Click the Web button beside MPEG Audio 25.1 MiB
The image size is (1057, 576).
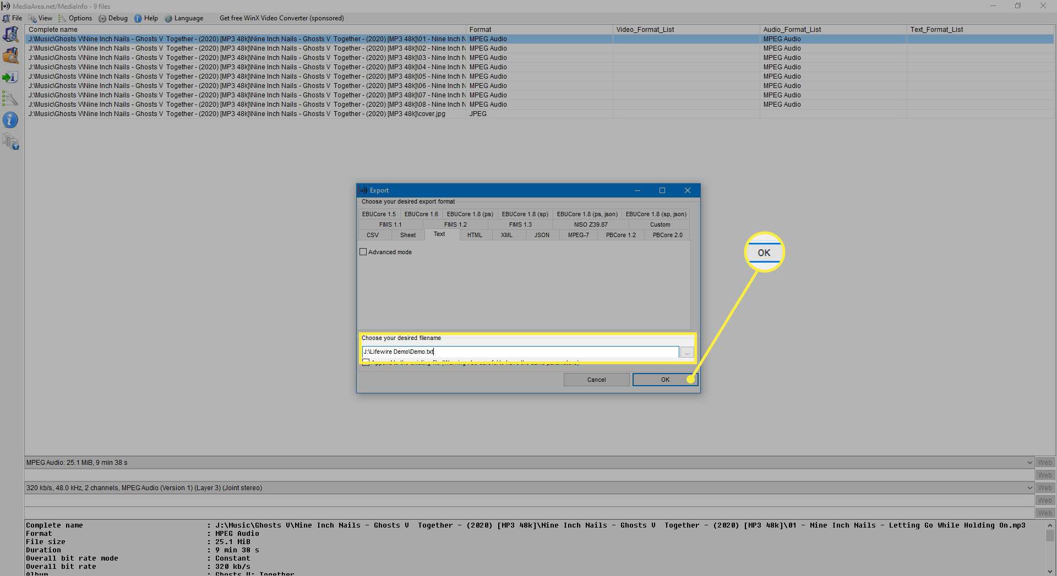[1044, 463]
